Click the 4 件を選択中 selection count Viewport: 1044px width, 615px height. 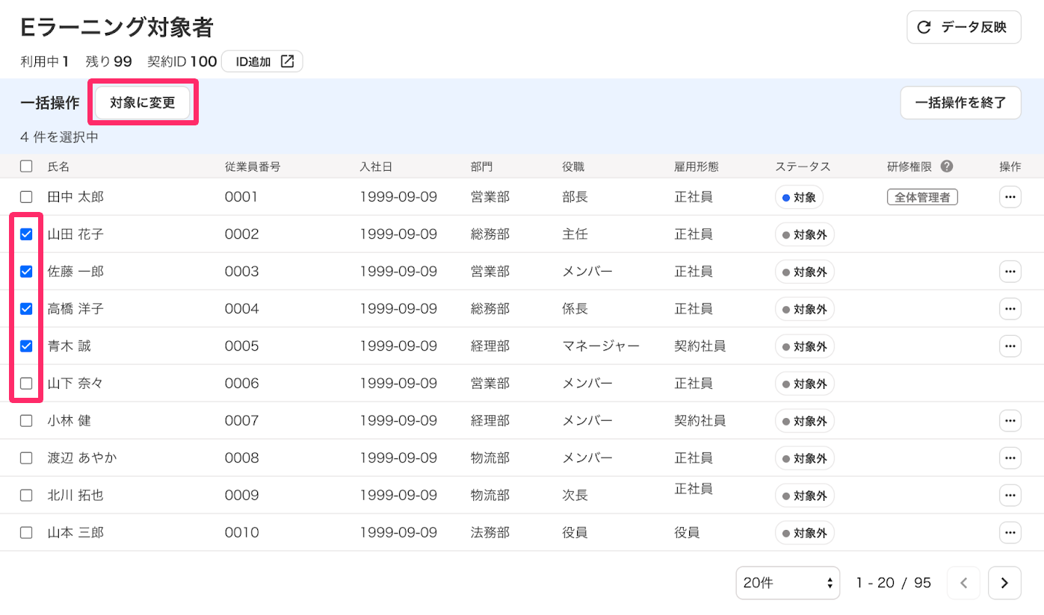60,137
